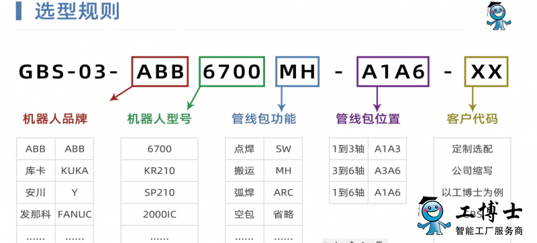Select the red ABB code box
Screen dimensions: 537x243
pos(160,72)
